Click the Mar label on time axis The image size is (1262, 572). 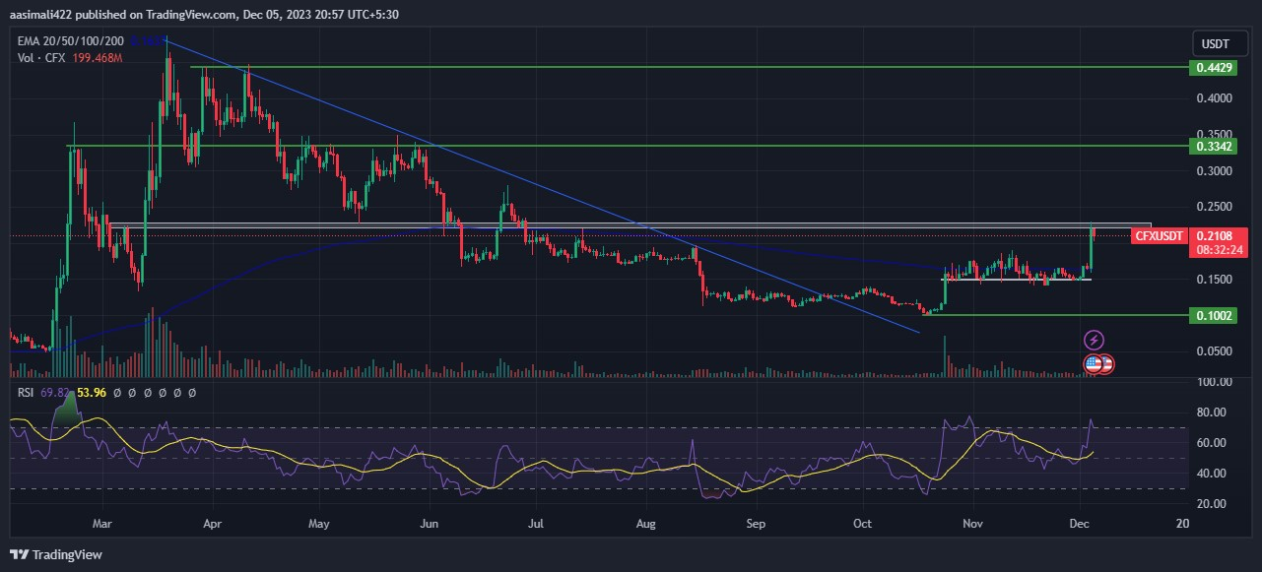click(103, 525)
